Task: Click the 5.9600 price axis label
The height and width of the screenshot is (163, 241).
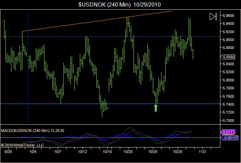Action: [x=228, y=16]
